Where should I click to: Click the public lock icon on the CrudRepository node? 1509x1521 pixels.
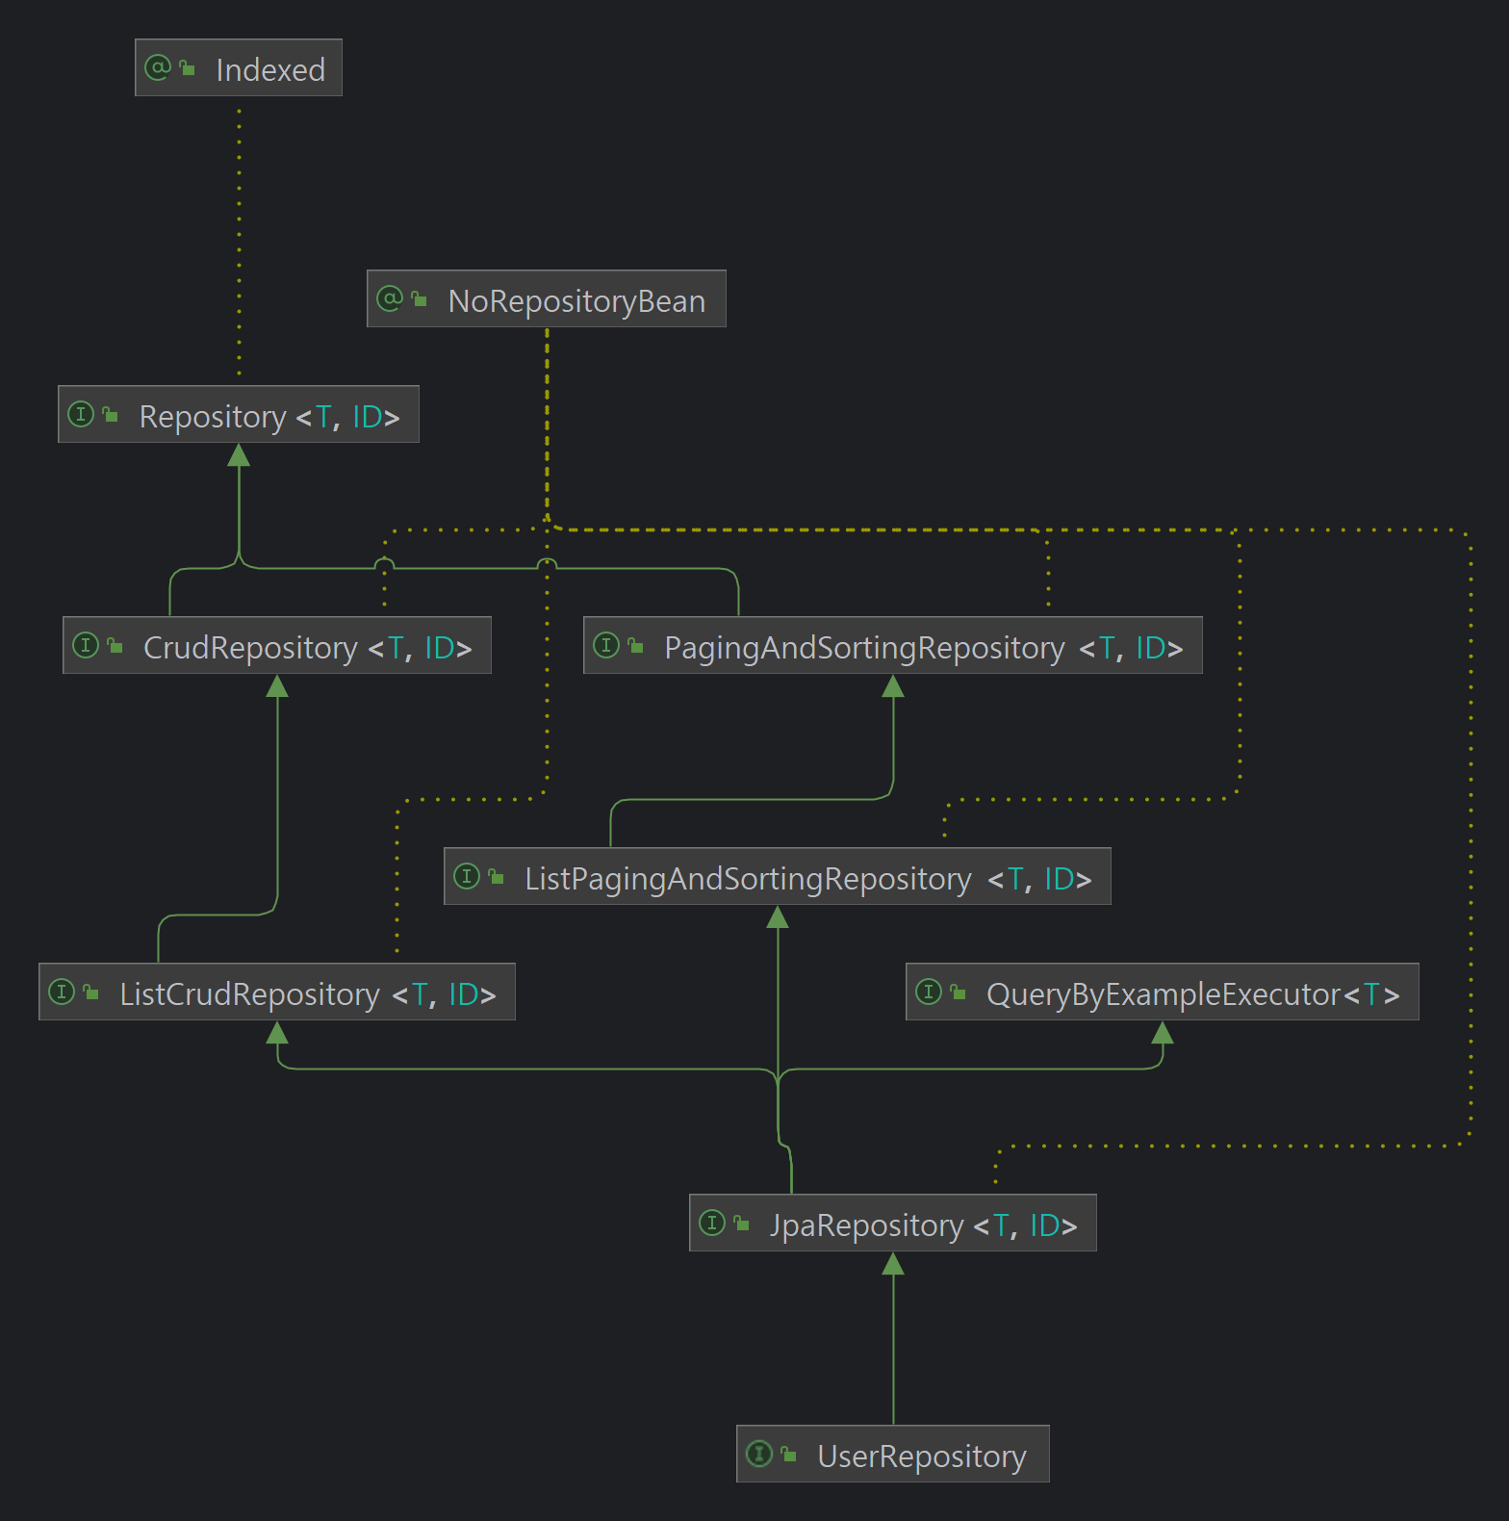pos(115,646)
